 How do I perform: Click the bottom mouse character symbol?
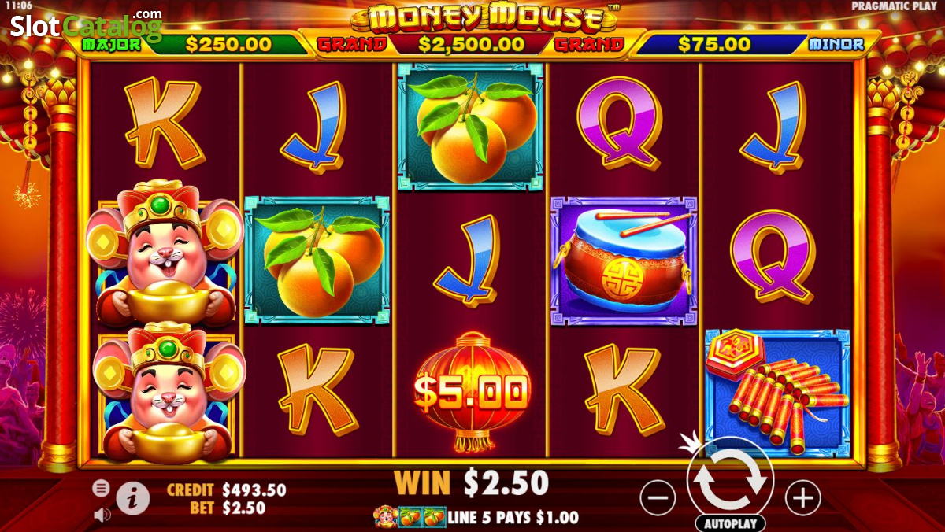[165, 392]
